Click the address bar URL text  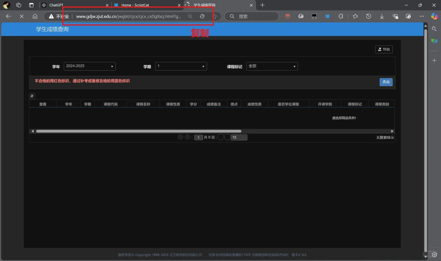(129, 16)
